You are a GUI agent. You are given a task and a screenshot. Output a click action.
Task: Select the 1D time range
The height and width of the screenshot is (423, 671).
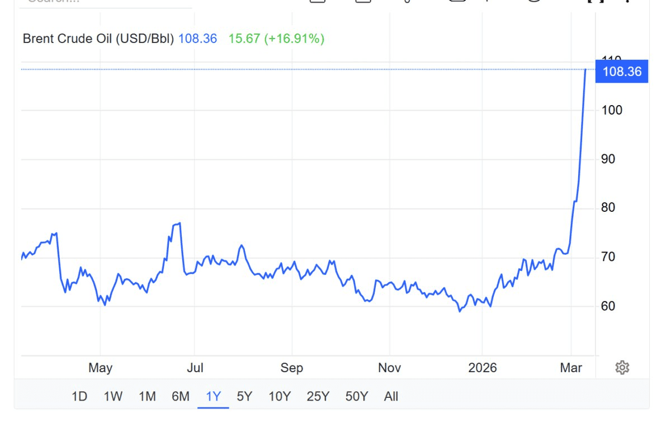click(x=79, y=397)
